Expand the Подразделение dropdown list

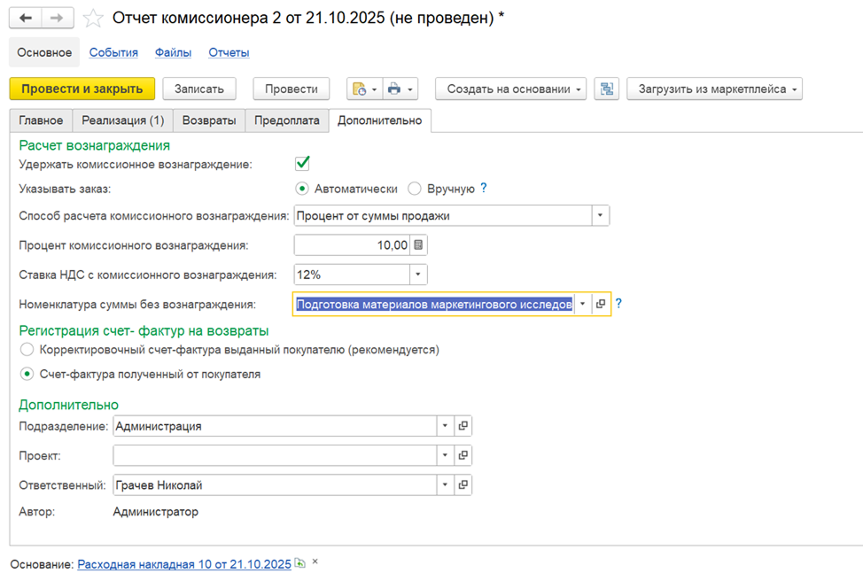[x=445, y=426]
